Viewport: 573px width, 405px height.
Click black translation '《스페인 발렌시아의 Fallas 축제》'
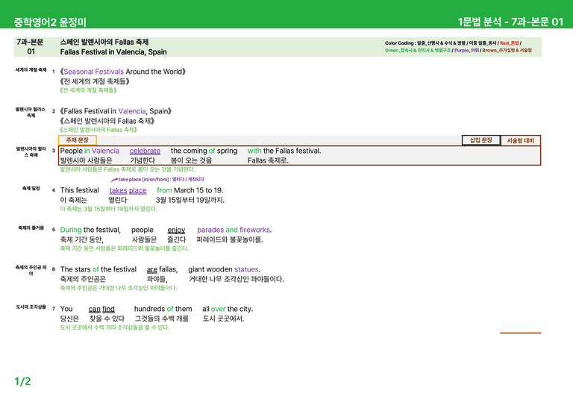point(107,121)
